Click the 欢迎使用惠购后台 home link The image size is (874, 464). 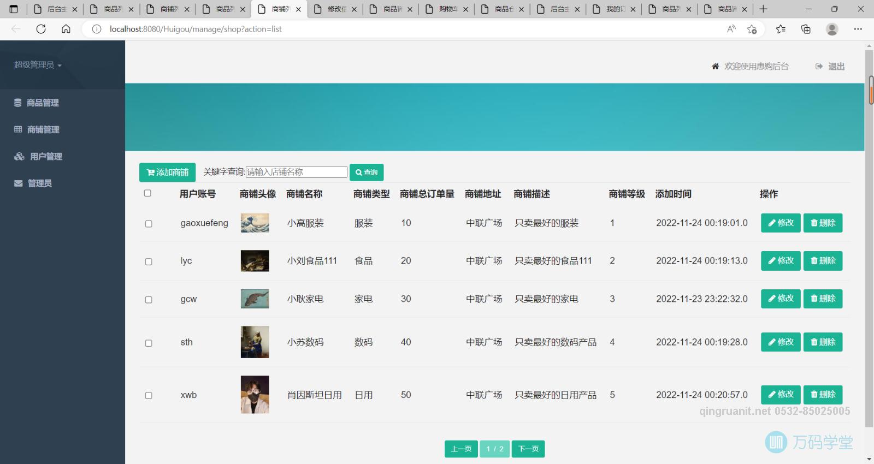(x=750, y=66)
